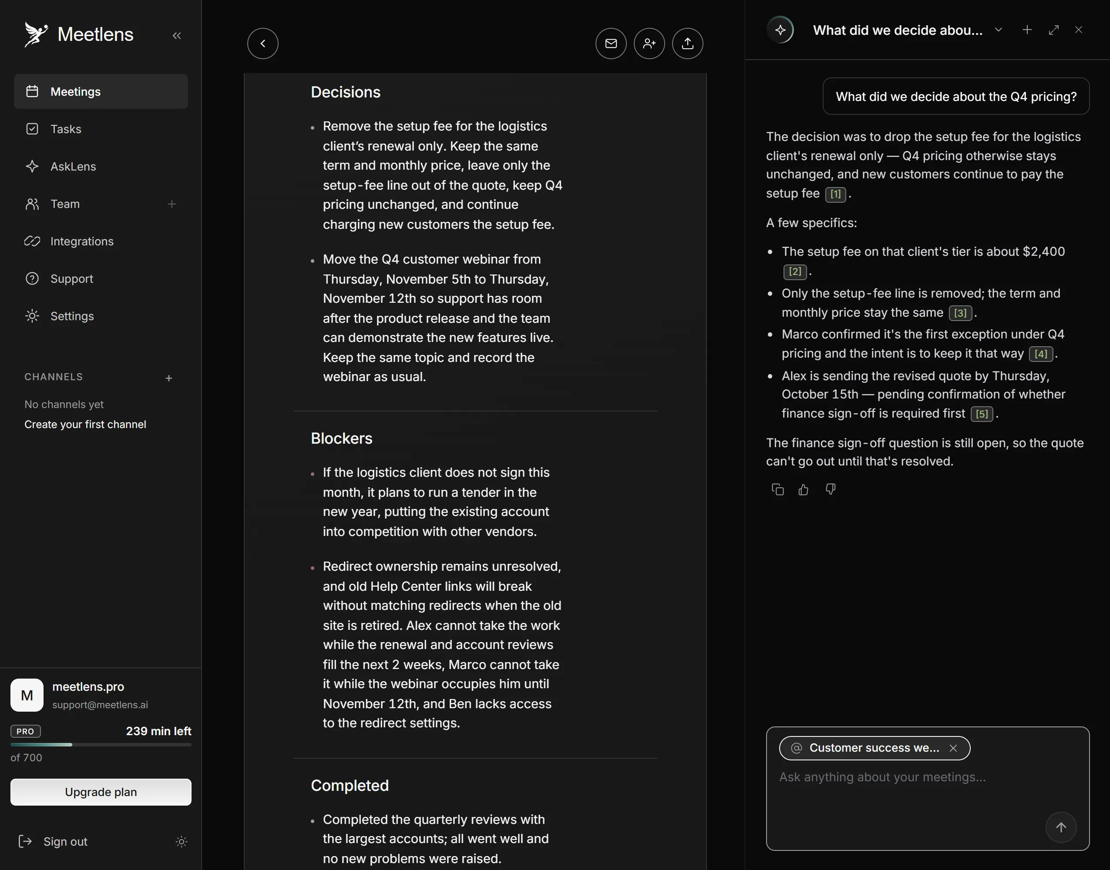Collapse the sidebar with the double-chevron icon
Viewport: 1110px width, 870px height.
point(176,36)
